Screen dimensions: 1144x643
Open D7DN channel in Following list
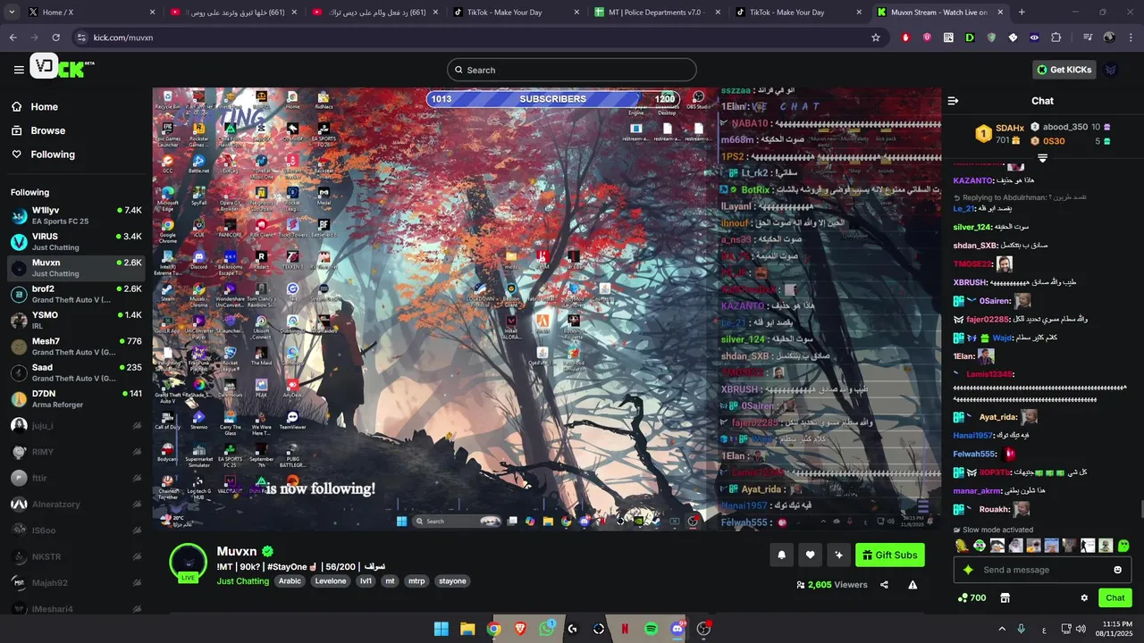pos(76,398)
